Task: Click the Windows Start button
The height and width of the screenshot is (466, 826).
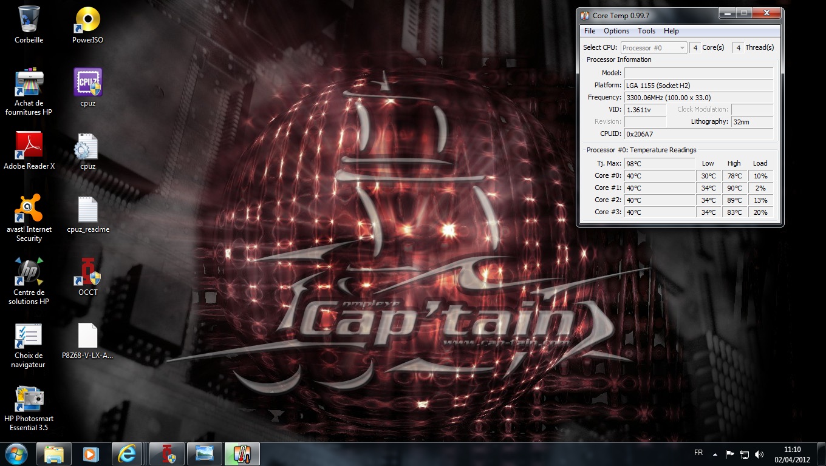Action: (16, 454)
